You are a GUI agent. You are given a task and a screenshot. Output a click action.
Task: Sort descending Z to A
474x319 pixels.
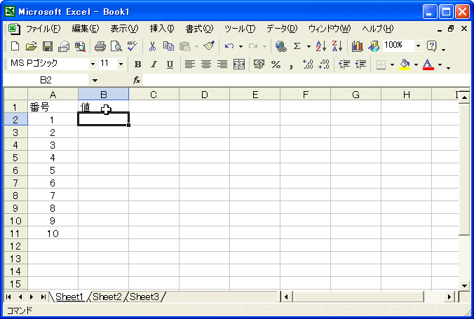point(337,46)
